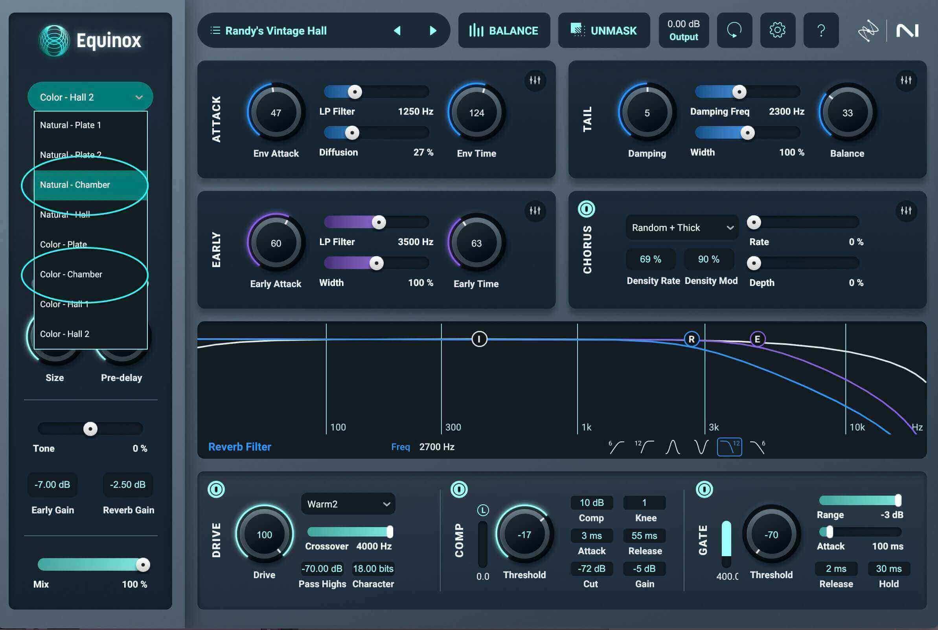Viewport: 938px width, 630px height.
Task: Select the 12 dB high-pass filter shape
Action: click(644, 447)
